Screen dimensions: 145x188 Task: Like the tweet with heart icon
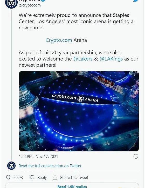pyautogui.click(x=8, y=177)
